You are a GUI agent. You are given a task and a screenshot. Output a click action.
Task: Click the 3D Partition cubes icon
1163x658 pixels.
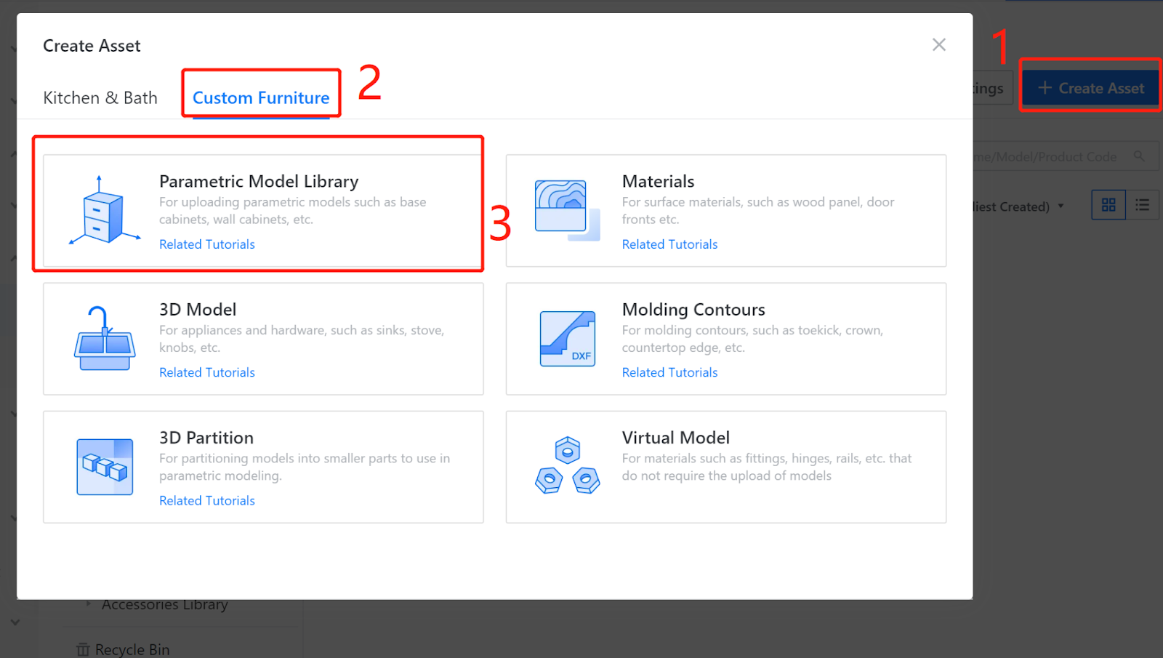pos(105,467)
